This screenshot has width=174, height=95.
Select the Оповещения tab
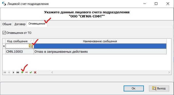pos(37,24)
